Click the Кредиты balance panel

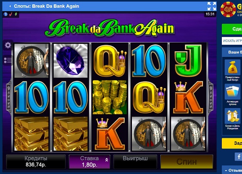tap(36, 162)
